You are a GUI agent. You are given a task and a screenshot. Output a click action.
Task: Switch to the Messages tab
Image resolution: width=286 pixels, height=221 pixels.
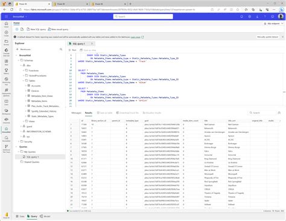click(76, 113)
